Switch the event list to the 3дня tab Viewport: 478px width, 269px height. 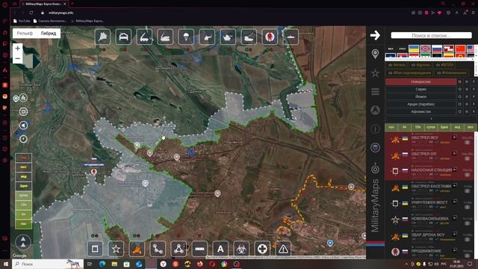point(444,127)
